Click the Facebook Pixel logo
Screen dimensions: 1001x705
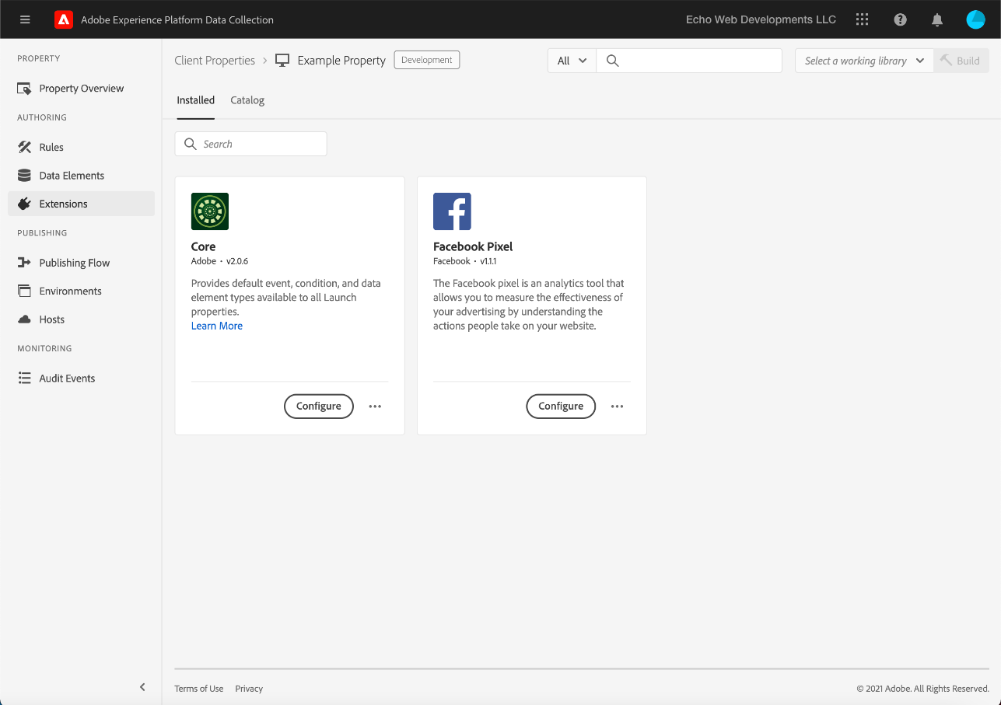(x=452, y=211)
